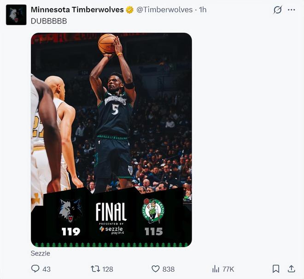
Task: Open the @Timberwolves handle link
Action: (164, 10)
